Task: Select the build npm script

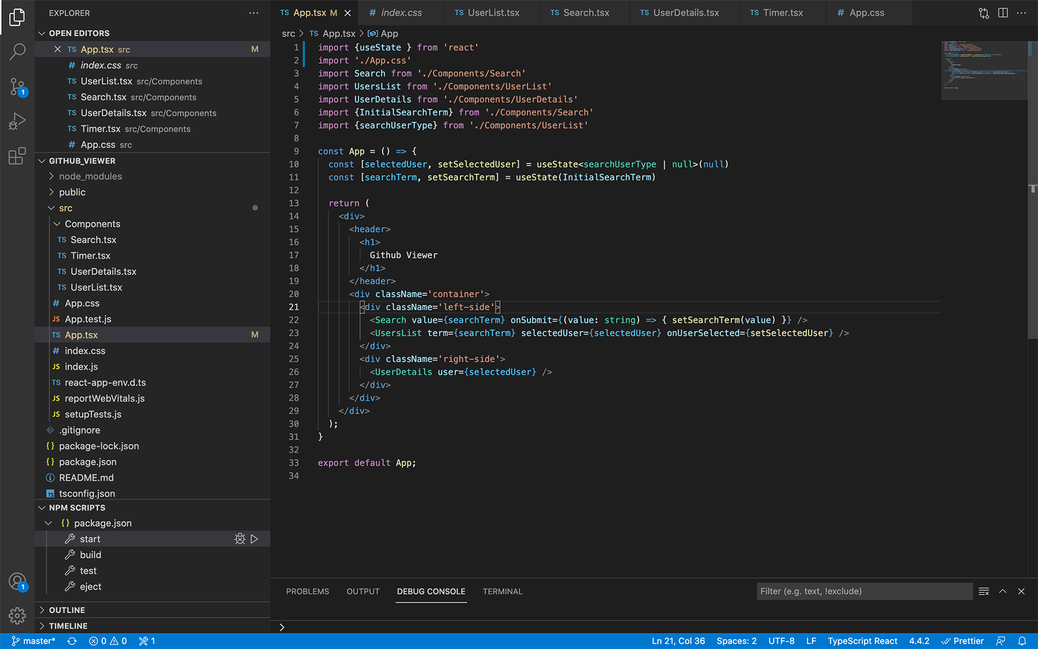Action: [x=153, y=555]
